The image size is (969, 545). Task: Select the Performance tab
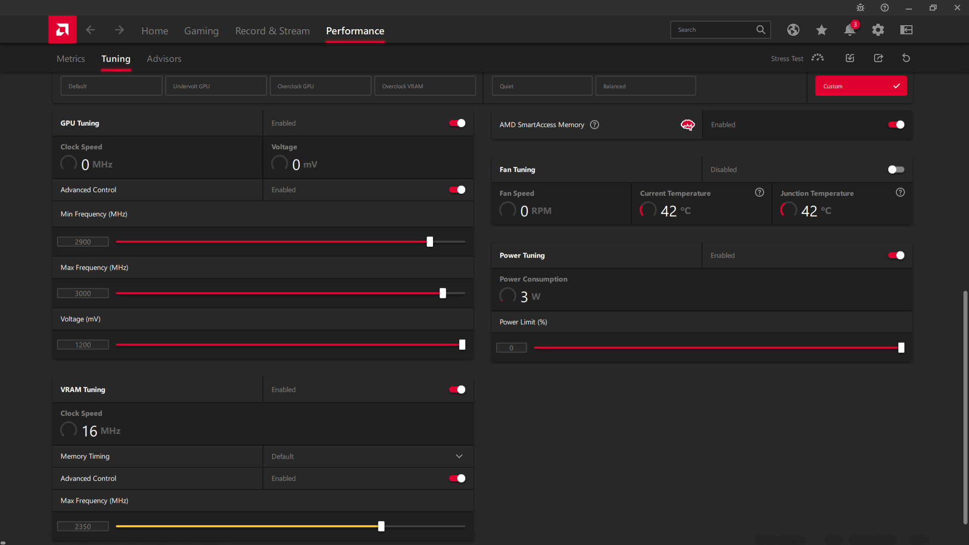pyautogui.click(x=355, y=31)
